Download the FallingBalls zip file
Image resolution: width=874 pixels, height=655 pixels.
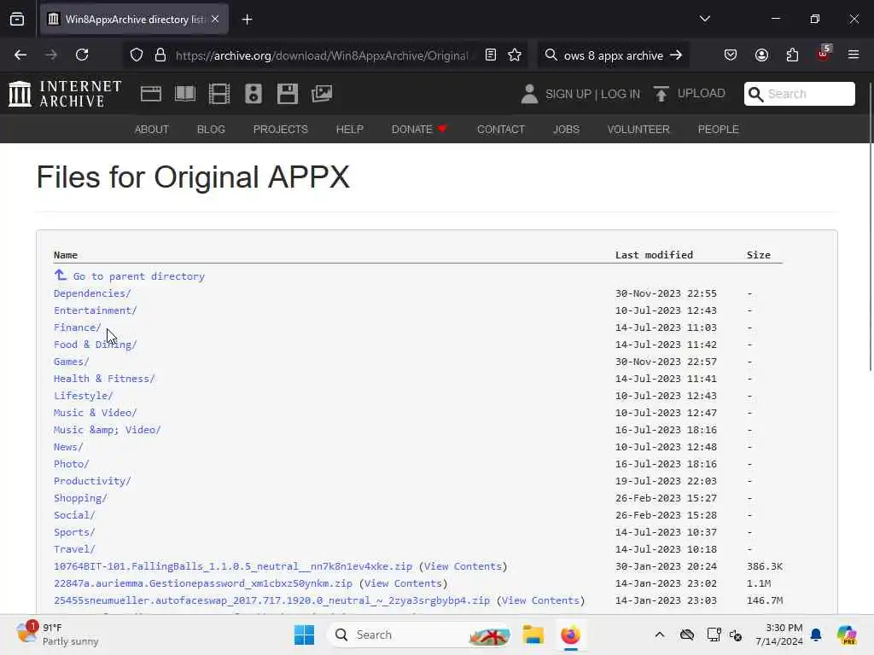(x=233, y=566)
